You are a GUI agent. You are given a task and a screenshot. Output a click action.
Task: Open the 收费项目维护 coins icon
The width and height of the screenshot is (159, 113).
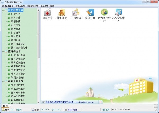pyautogui.click(x=104, y=12)
